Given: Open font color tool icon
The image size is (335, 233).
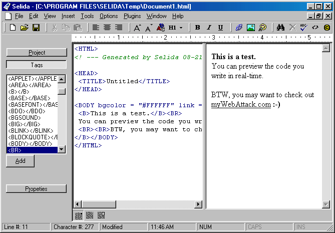Looking at the screenshot, I should 161,28.
